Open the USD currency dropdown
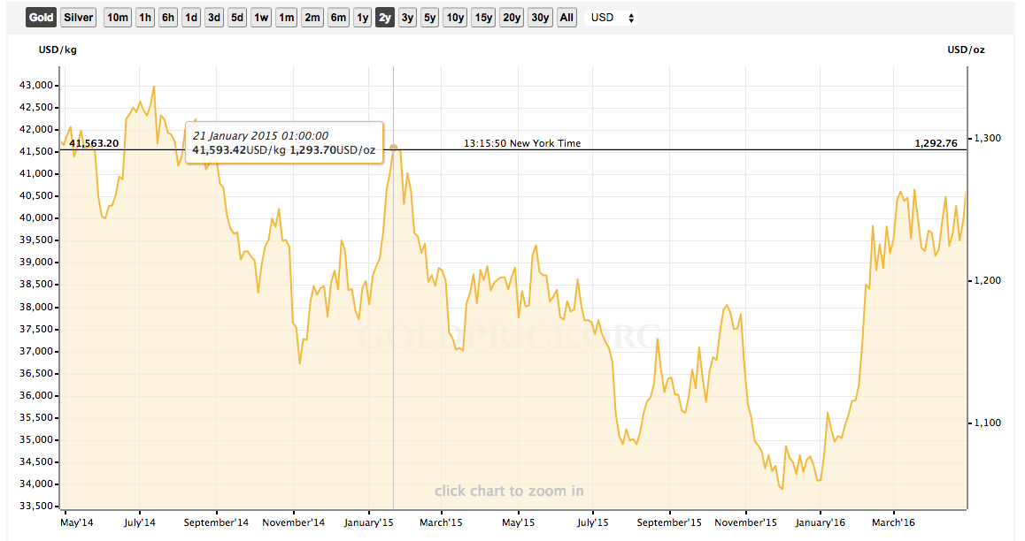This screenshot has width=1025, height=541. (612, 18)
